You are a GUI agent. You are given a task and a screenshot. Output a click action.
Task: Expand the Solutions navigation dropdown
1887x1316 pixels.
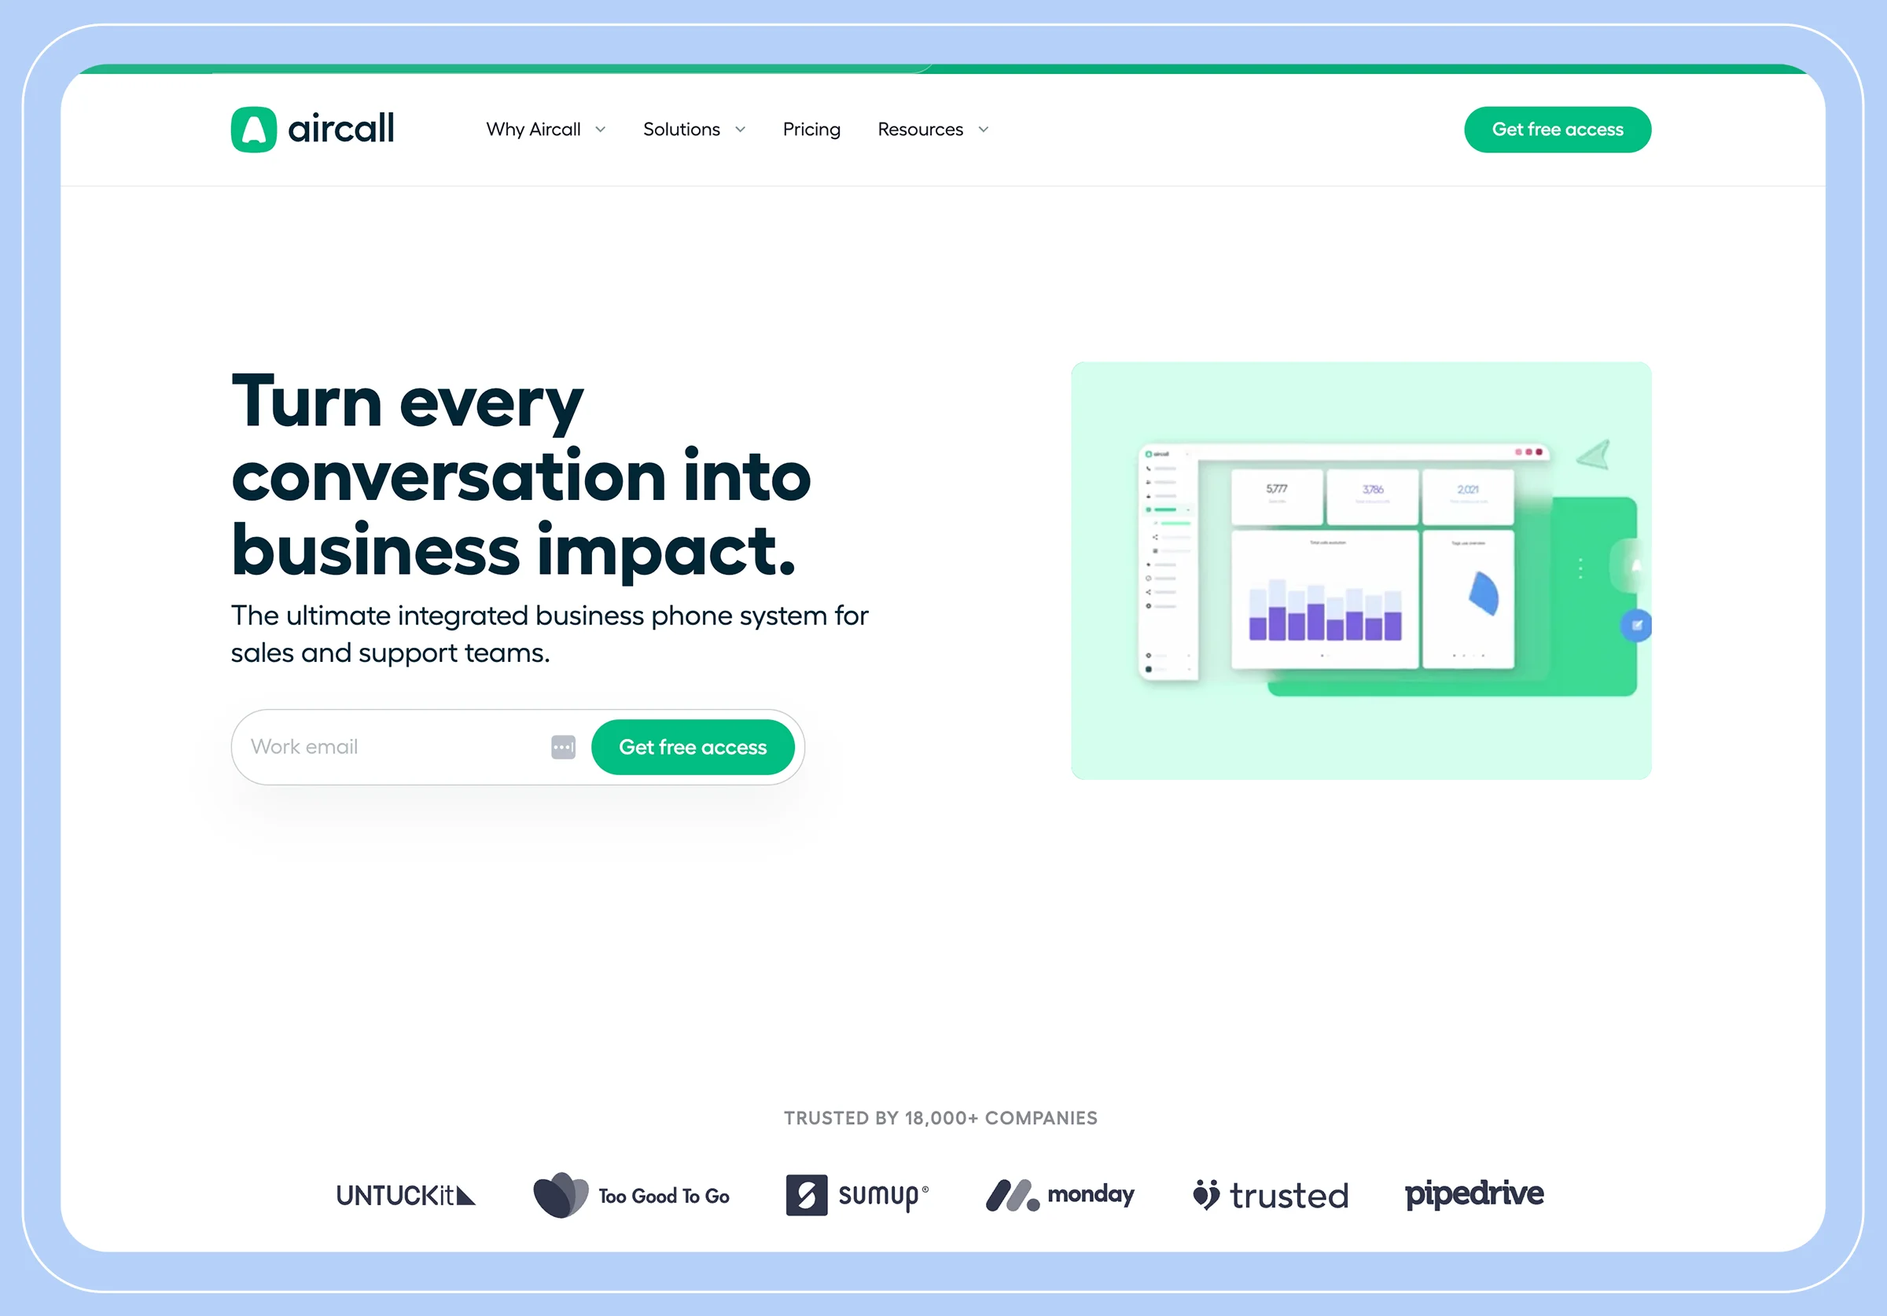(x=695, y=129)
